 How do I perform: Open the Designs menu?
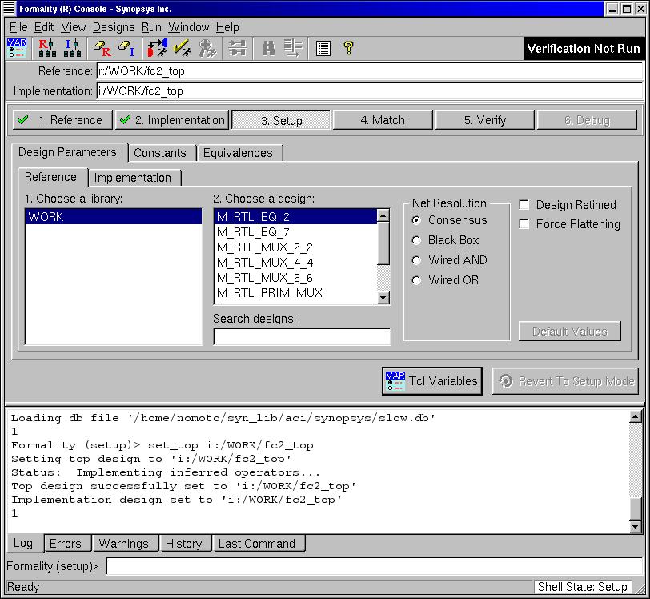[114, 27]
